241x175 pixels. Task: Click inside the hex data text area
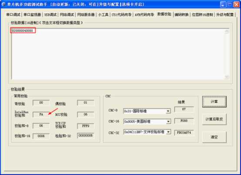click(118, 54)
